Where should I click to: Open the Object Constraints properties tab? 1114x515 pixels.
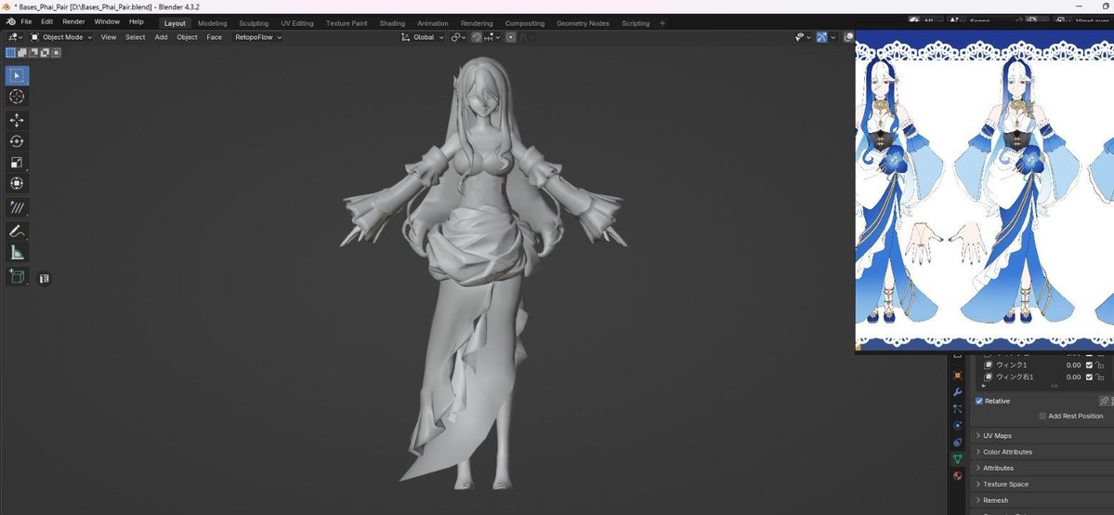[958, 442]
